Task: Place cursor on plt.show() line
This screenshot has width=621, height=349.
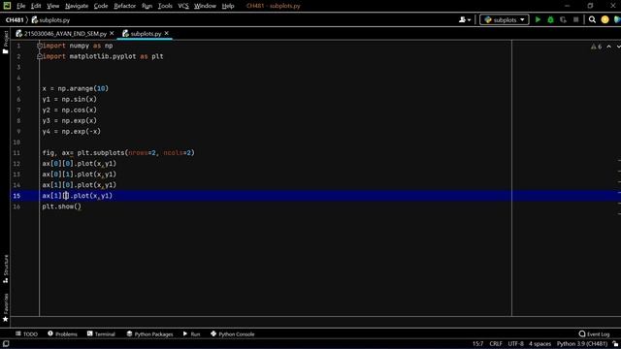Action: [x=62, y=206]
